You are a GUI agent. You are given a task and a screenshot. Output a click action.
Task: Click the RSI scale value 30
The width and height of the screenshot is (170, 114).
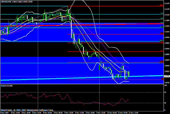pyautogui.click(x=165, y=103)
